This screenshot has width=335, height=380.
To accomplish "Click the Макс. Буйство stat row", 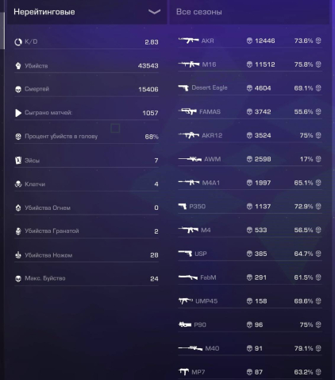I will tap(87, 278).
